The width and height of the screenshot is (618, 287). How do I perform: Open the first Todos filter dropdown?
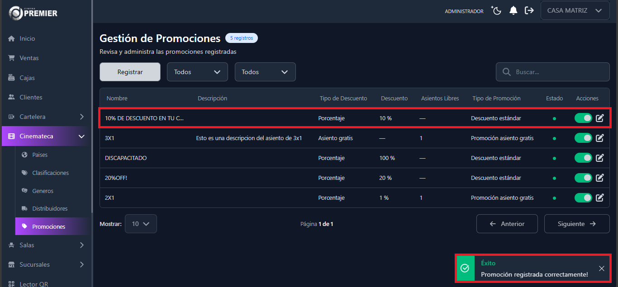click(197, 72)
